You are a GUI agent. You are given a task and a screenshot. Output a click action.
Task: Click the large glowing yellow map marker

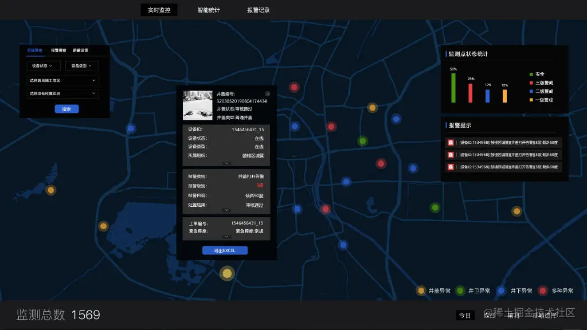pos(227,273)
